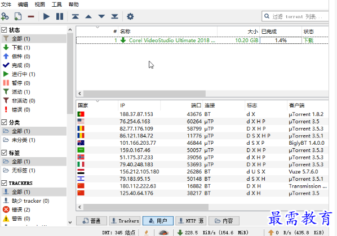Click peer list horizontal scrollbar left arrow

(x=79, y=207)
